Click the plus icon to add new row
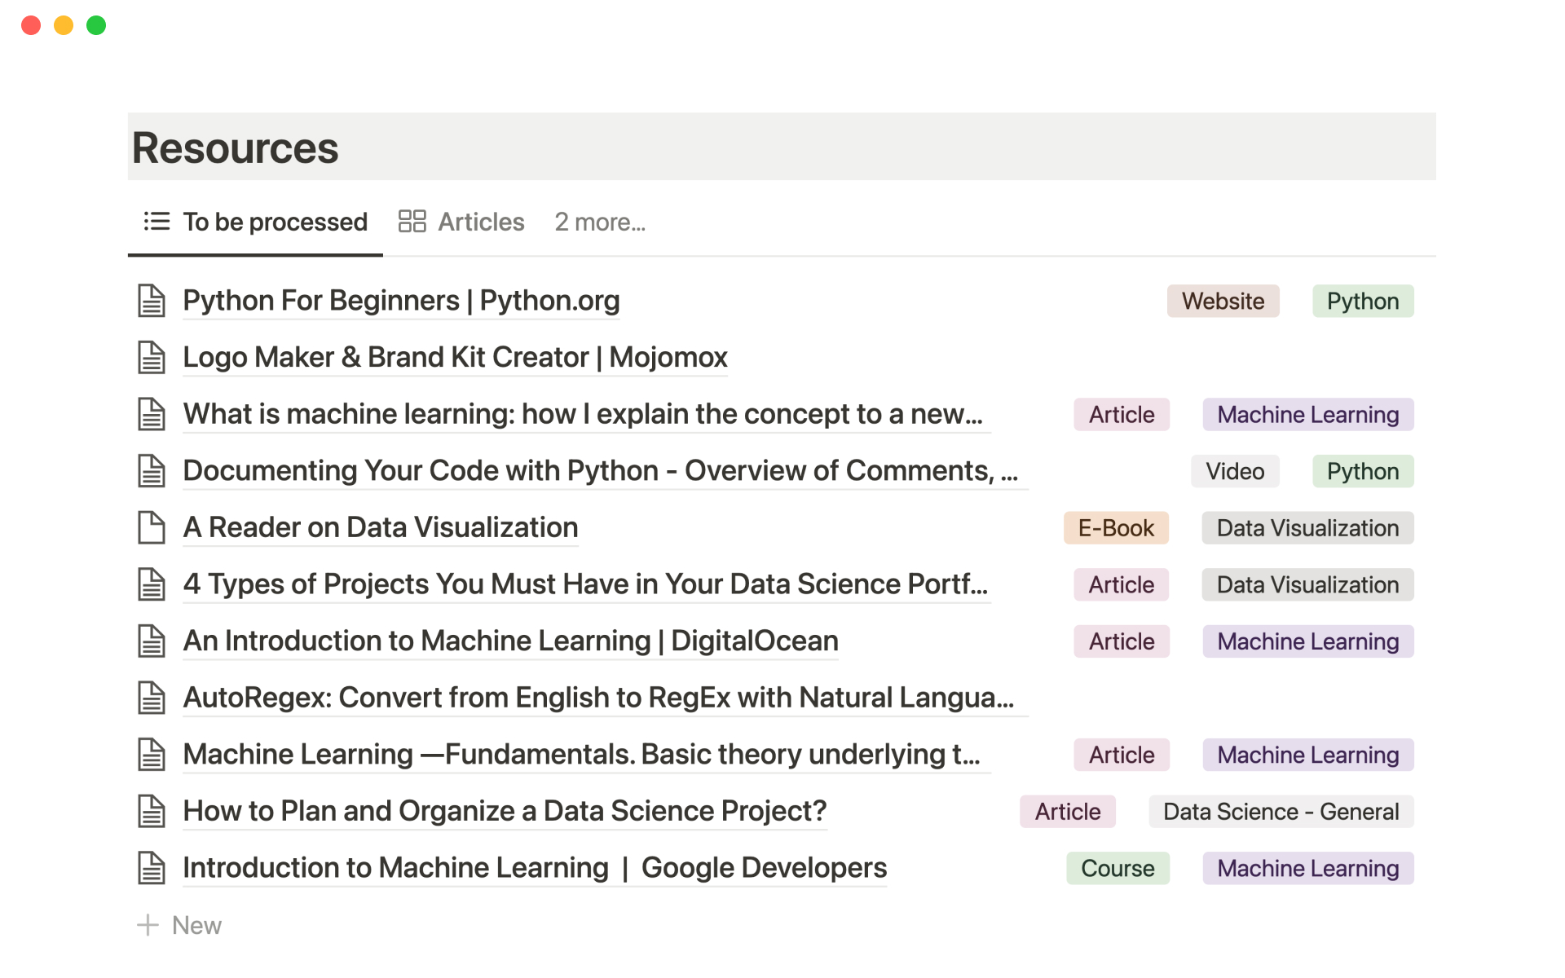Viewport: 1565px width, 978px height. [148, 925]
